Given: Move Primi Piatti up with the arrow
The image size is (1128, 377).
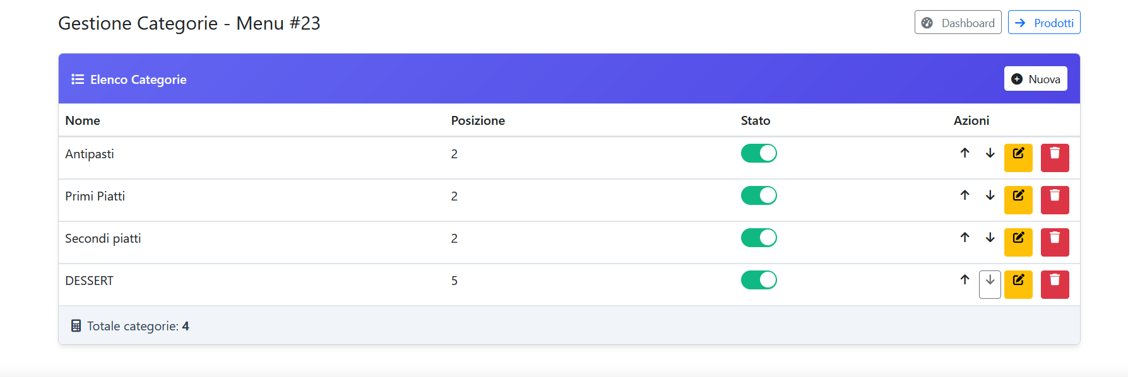Looking at the screenshot, I should pos(965,195).
